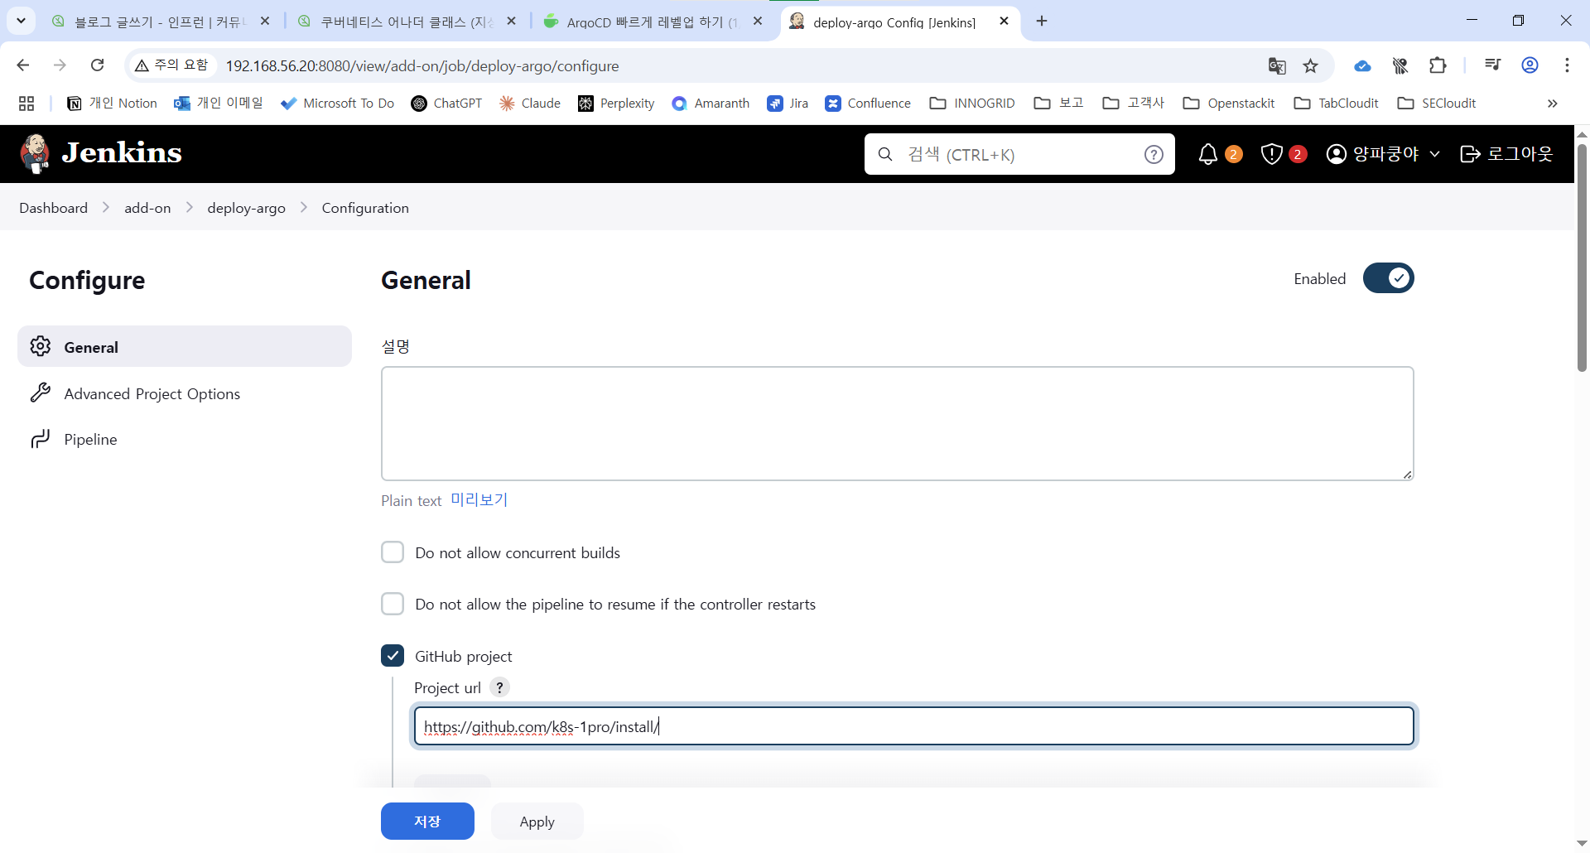Open the Amaranth bookmark
The height and width of the screenshot is (853, 1590).
[711, 104]
